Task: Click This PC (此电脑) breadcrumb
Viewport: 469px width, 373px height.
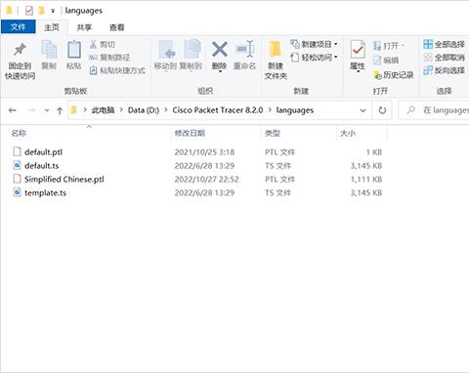Action: coord(103,110)
